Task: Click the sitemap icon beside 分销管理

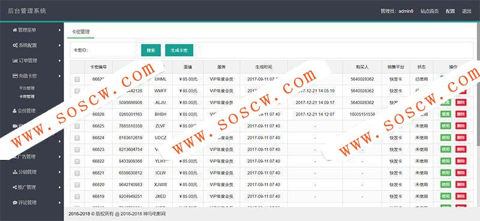Action: (x=14, y=172)
